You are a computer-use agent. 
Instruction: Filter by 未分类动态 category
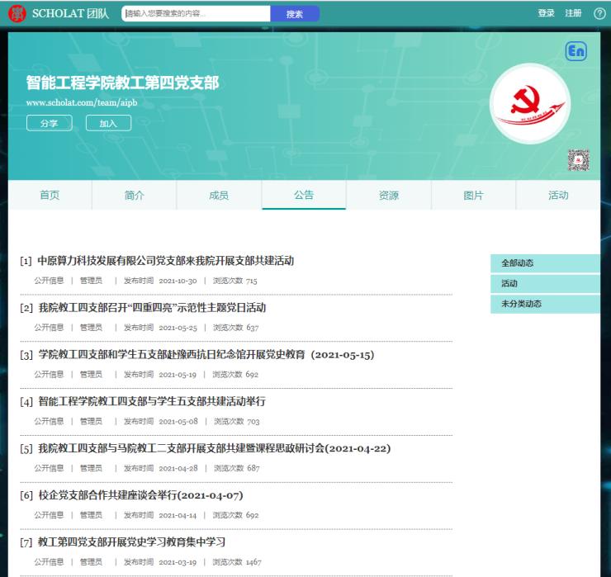pyautogui.click(x=521, y=304)
